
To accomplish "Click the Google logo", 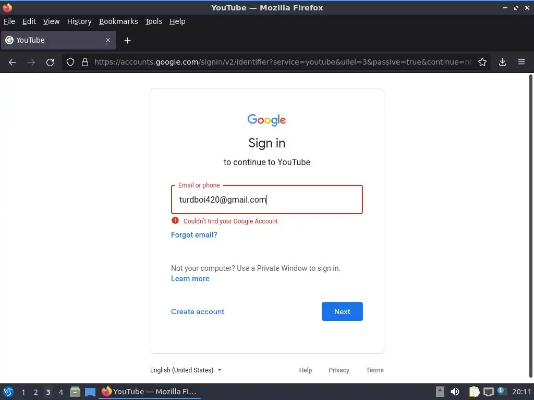I will tap(266, 120).
